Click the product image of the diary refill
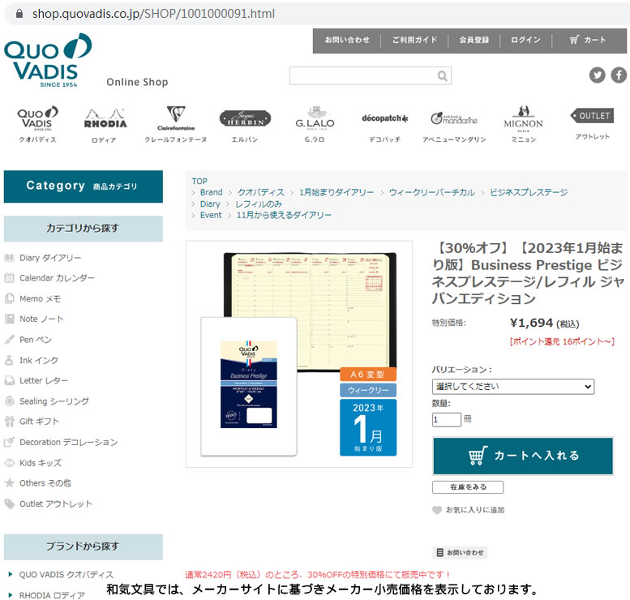Viewport: 630px width, 600px height. click(299, 354)
